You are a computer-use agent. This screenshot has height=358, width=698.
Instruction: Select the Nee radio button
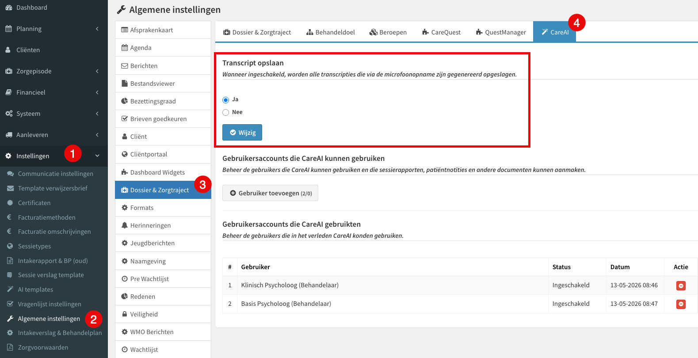pyautogui.click(x=226, y=112)
